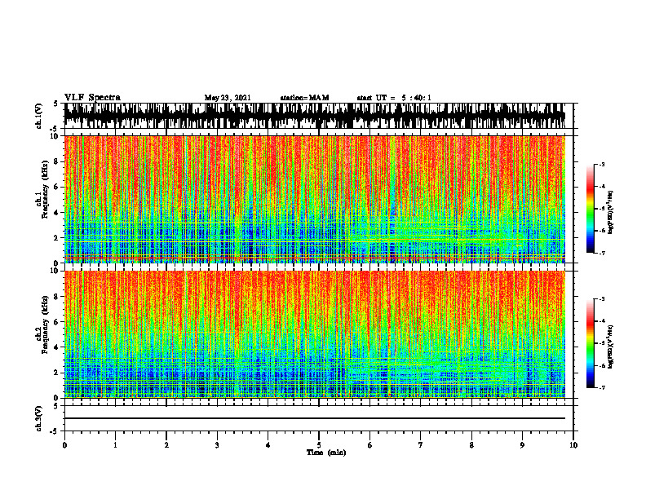Click the time axis tick label "10"
The height and width of the screenshot is (499, 646).
(x=573, y=445)
